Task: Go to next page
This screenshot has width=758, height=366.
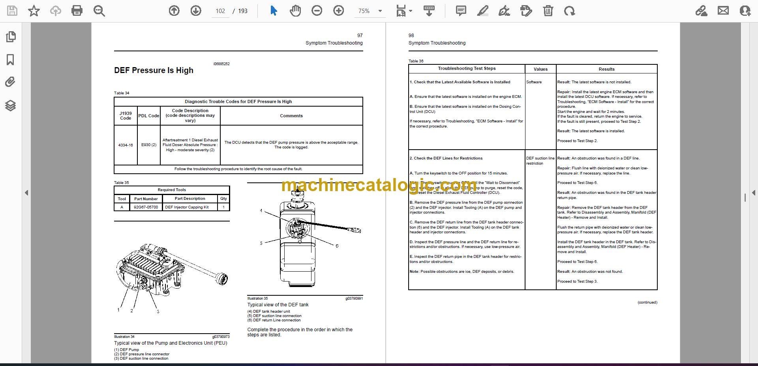Action: pyautogui.click(x=196, y=11)
